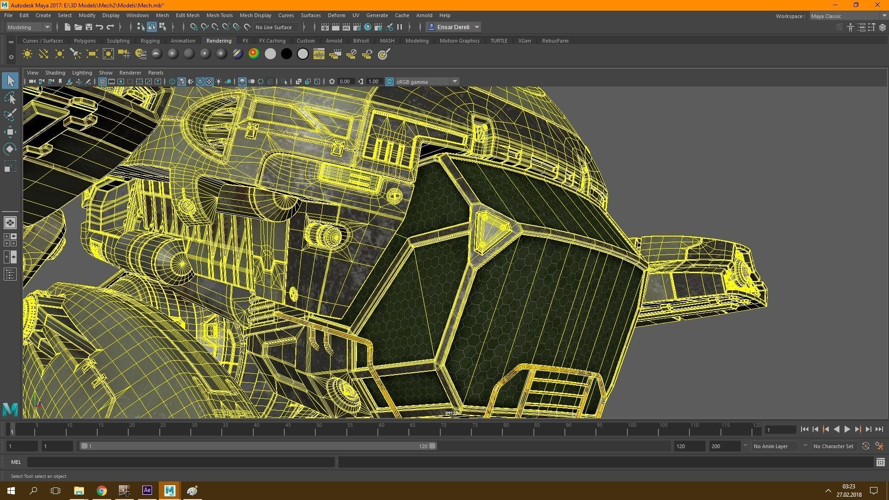Toggle select by object type mode
This screenshot has width=889, height=500.
[152, 27]
